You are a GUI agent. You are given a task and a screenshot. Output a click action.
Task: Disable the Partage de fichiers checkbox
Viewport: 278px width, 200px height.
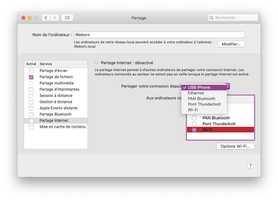31,77
